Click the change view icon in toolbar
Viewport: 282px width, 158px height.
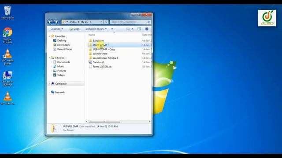click(x=128, y=29)
